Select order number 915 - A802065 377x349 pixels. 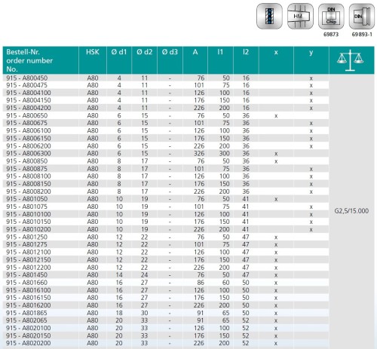coord(26,320)
